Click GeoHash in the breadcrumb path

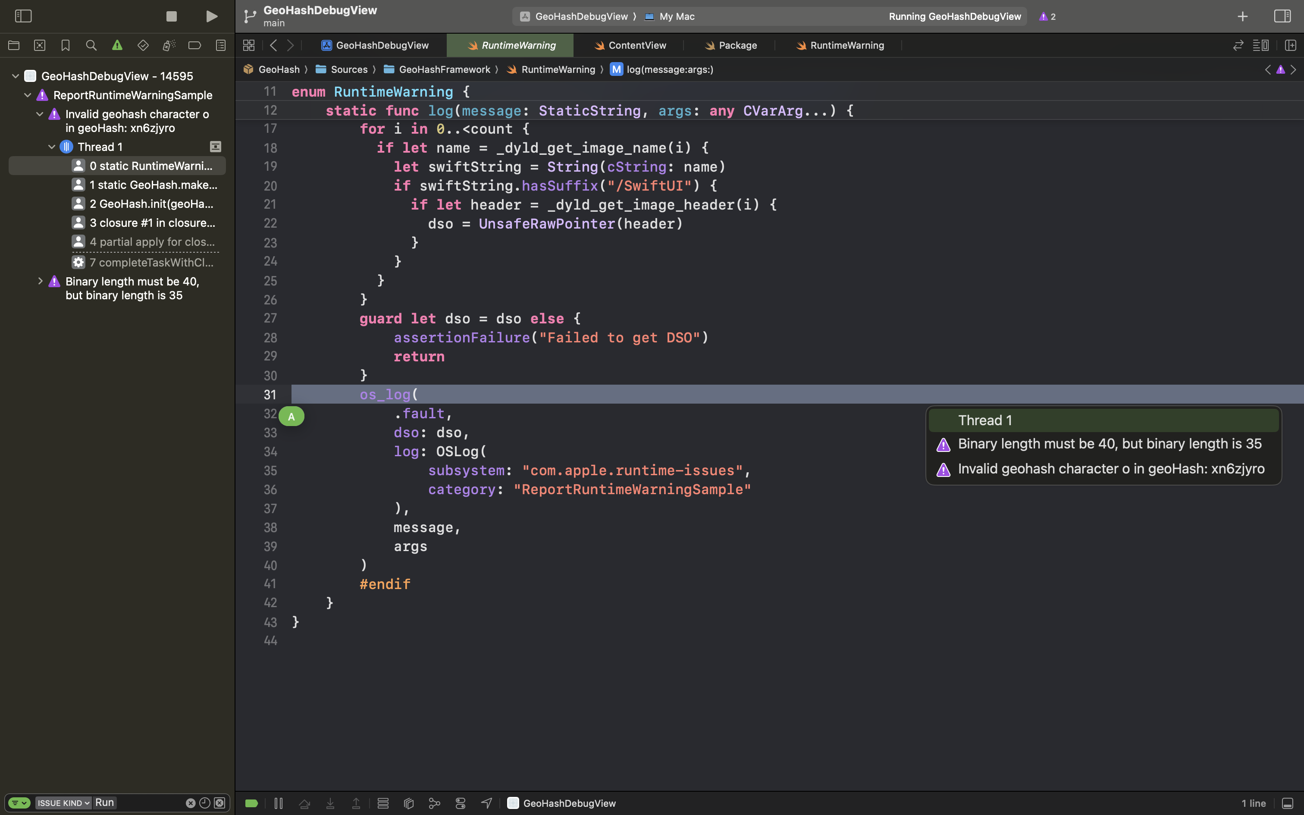click(x=272, y=69)
